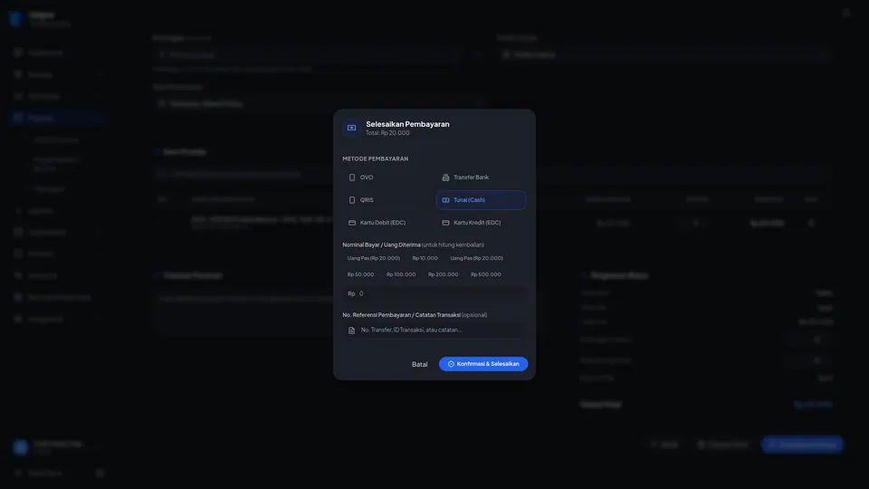Click the cash icon beside Selesaikan Pembayaran
The width and height of the screenshot is (869, 489).
[351, 128]
